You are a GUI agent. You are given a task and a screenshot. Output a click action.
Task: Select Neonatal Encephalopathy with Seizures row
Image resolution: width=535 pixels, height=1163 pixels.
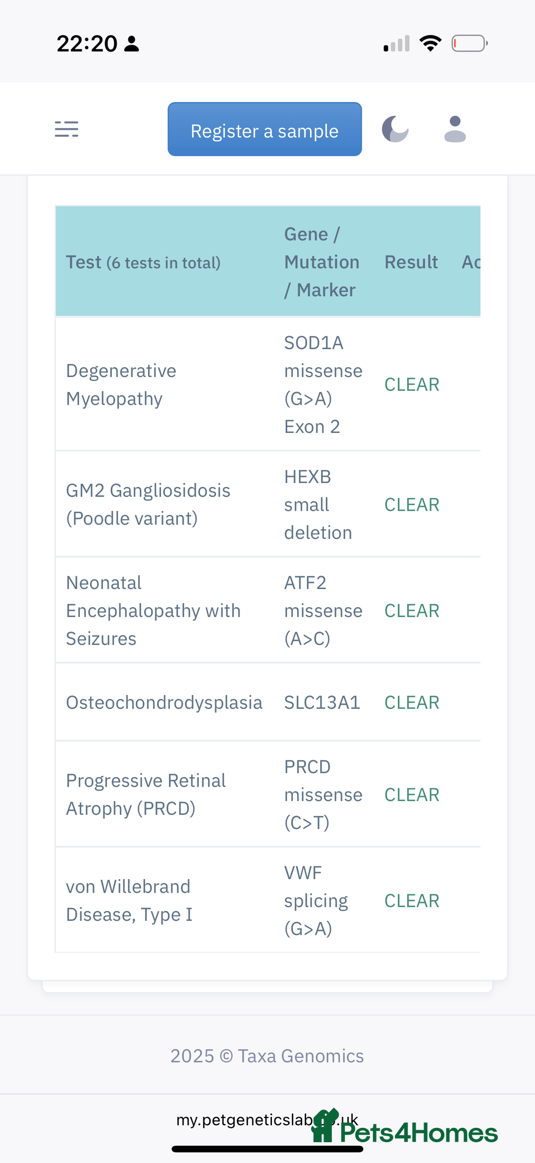click(x=268, y=610)
